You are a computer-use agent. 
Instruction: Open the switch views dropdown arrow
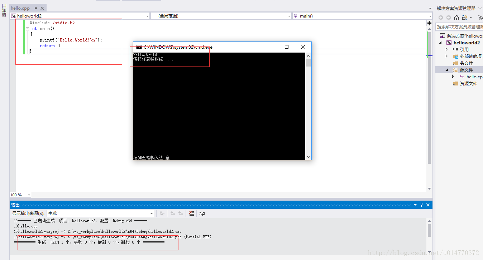[x=471, y=18]
